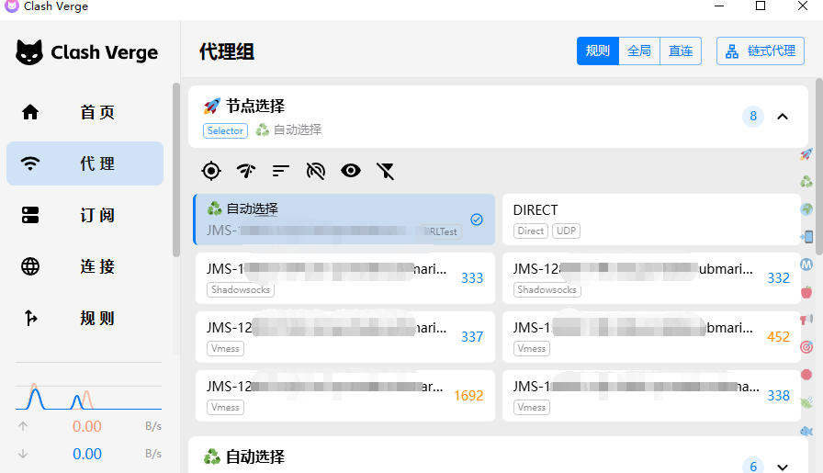Click the sort order icon
Screen dimensions: 823x473
[x=281, y=171]
